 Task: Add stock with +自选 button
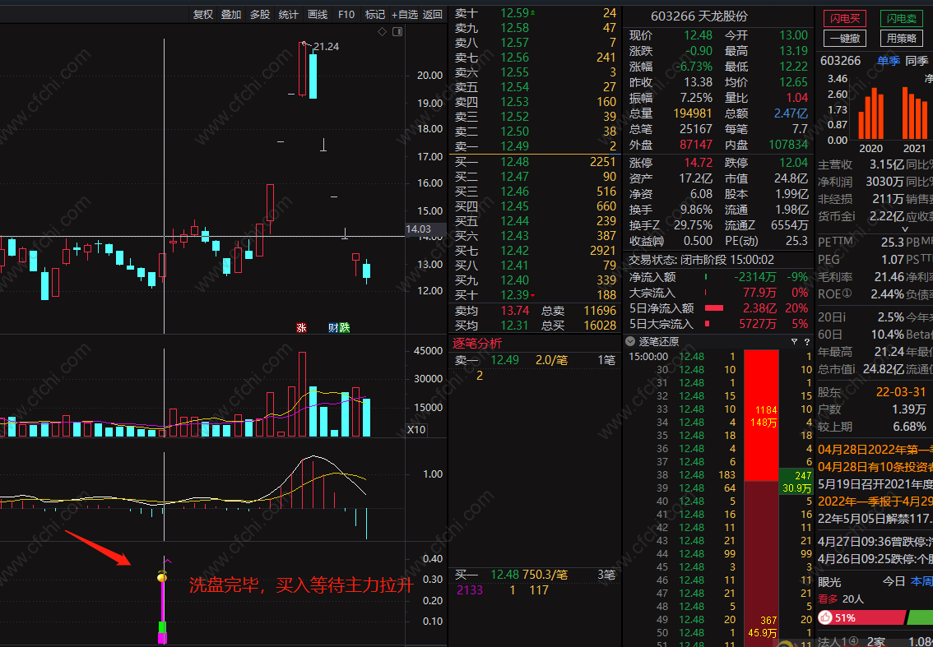point(405,14)
